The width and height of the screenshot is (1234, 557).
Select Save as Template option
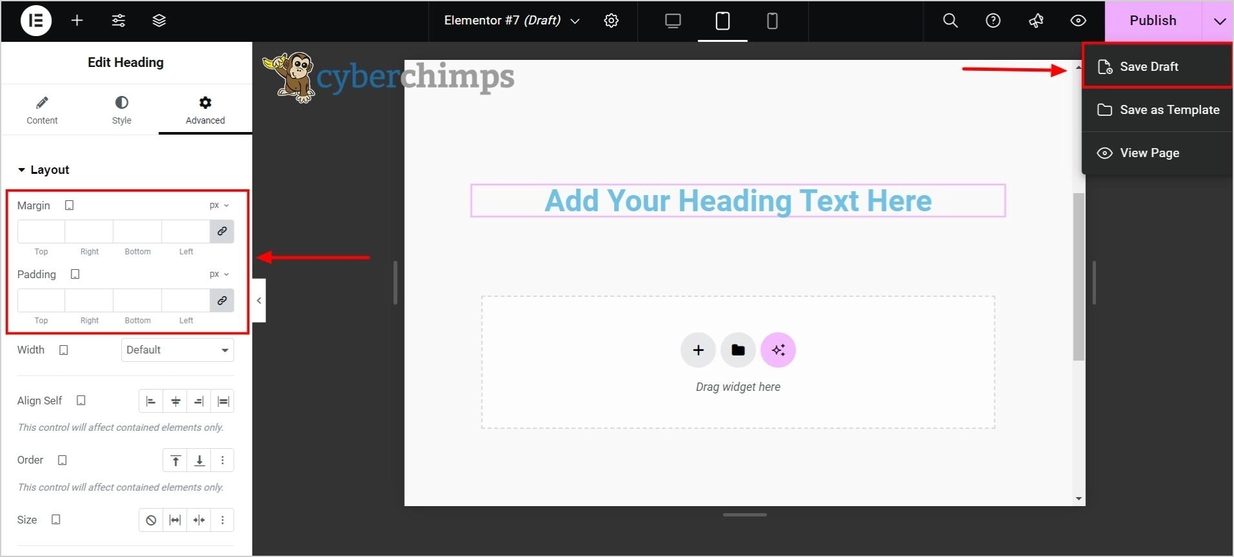pyautogui.click(x=1157, y=109)
